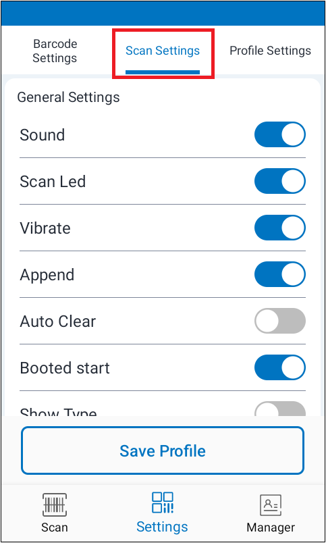This screenshot has height=543, width=326.
Task: Click the Save Profile button
Action: click(163, 450)
